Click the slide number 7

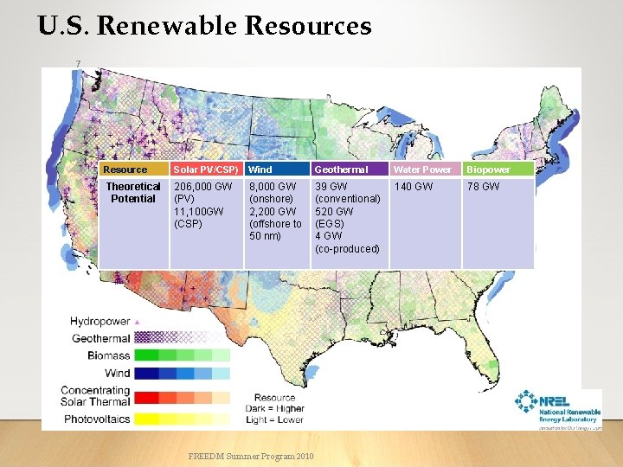[x=78, y=63]
